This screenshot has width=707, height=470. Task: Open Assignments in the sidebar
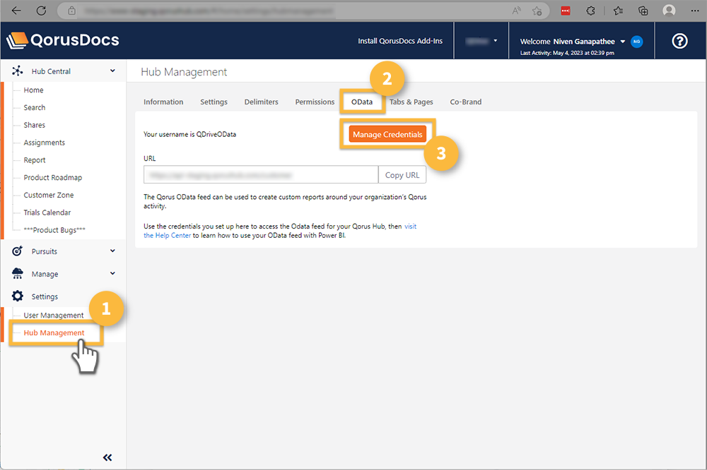[x=44, y=143]
